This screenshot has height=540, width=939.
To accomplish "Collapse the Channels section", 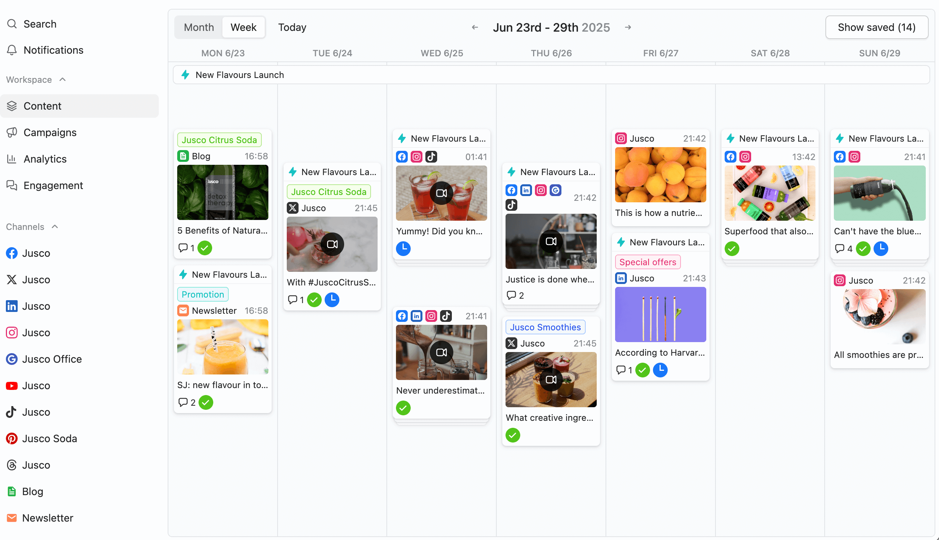I will [55, 227].
